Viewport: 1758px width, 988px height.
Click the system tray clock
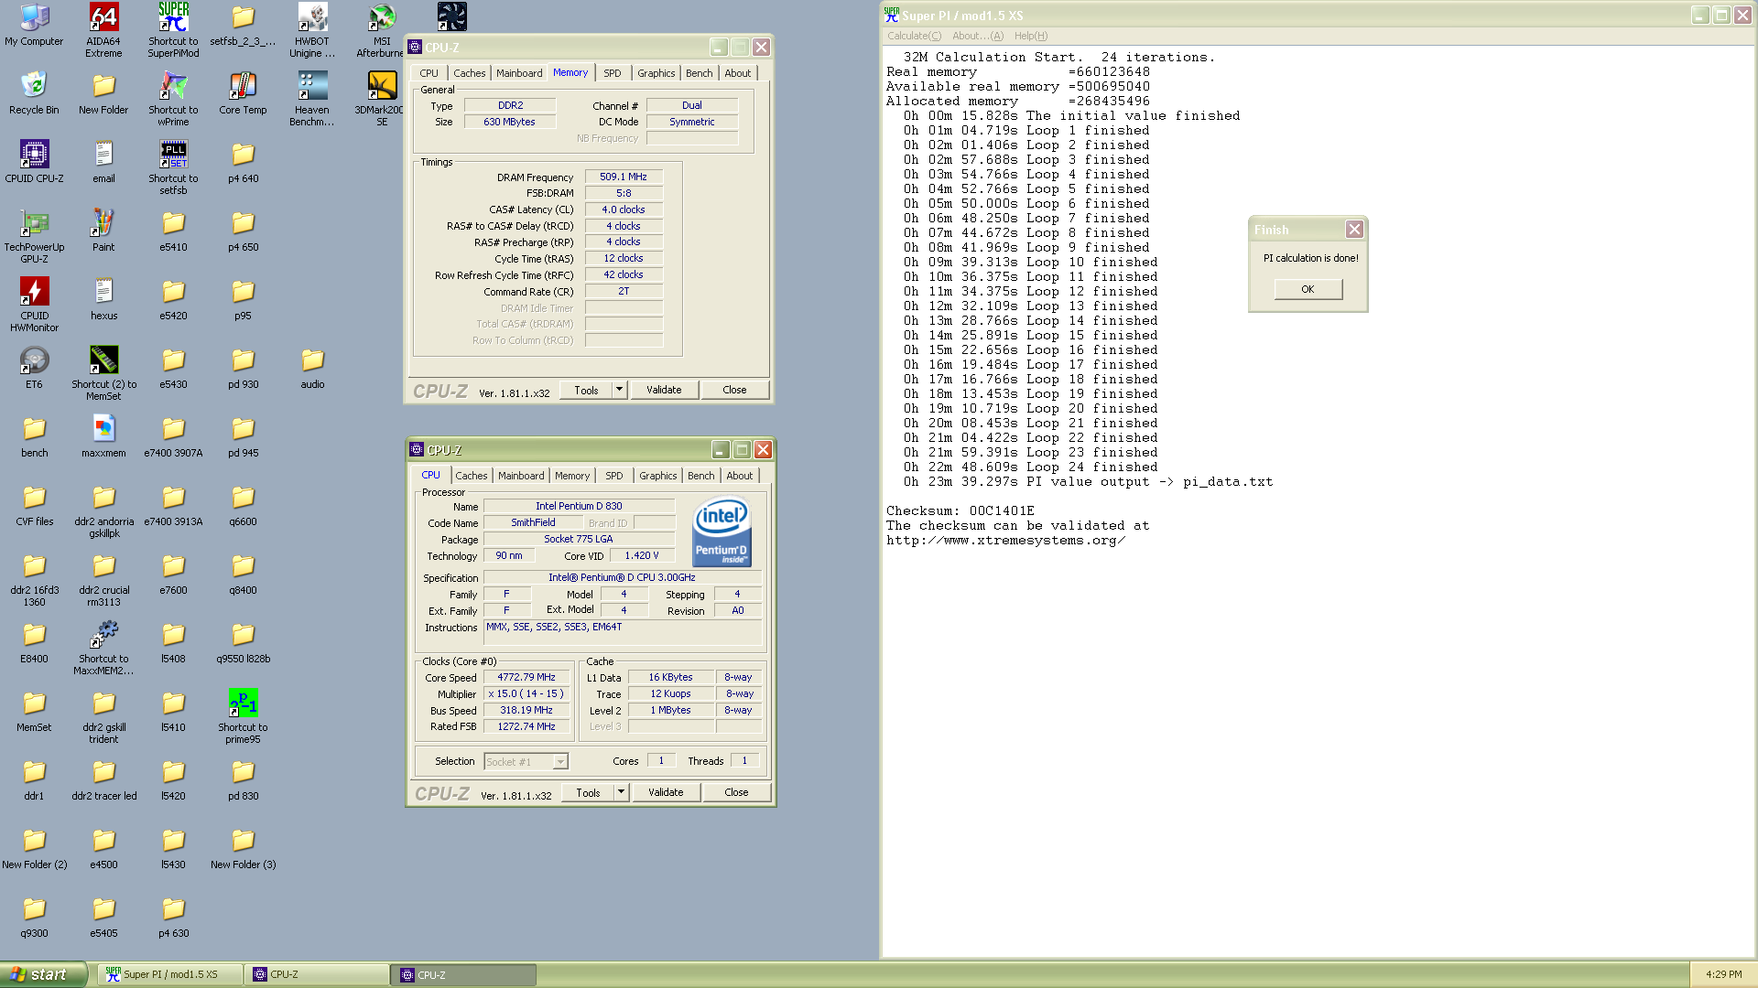pos(1723,975)
